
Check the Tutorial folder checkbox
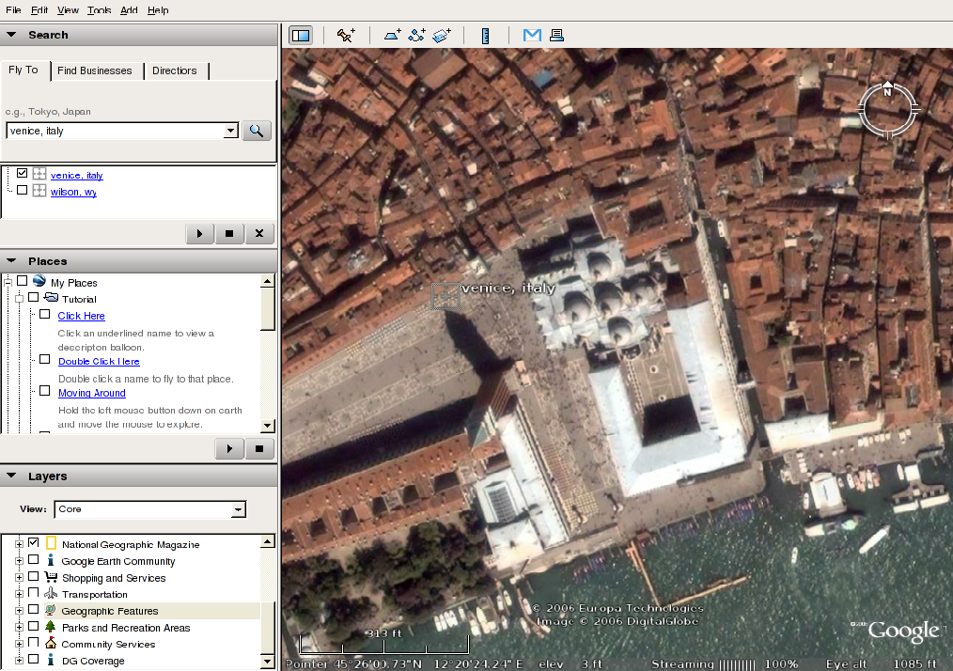point(34,297)
